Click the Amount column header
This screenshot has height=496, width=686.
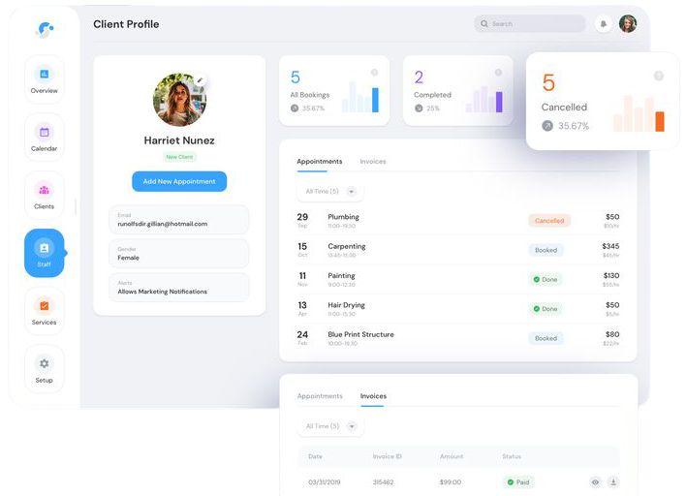tap(452, 456)
